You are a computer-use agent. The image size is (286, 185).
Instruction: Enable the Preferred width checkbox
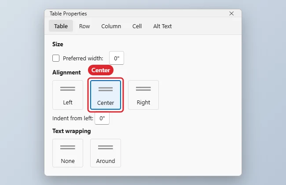click(56, 58)
